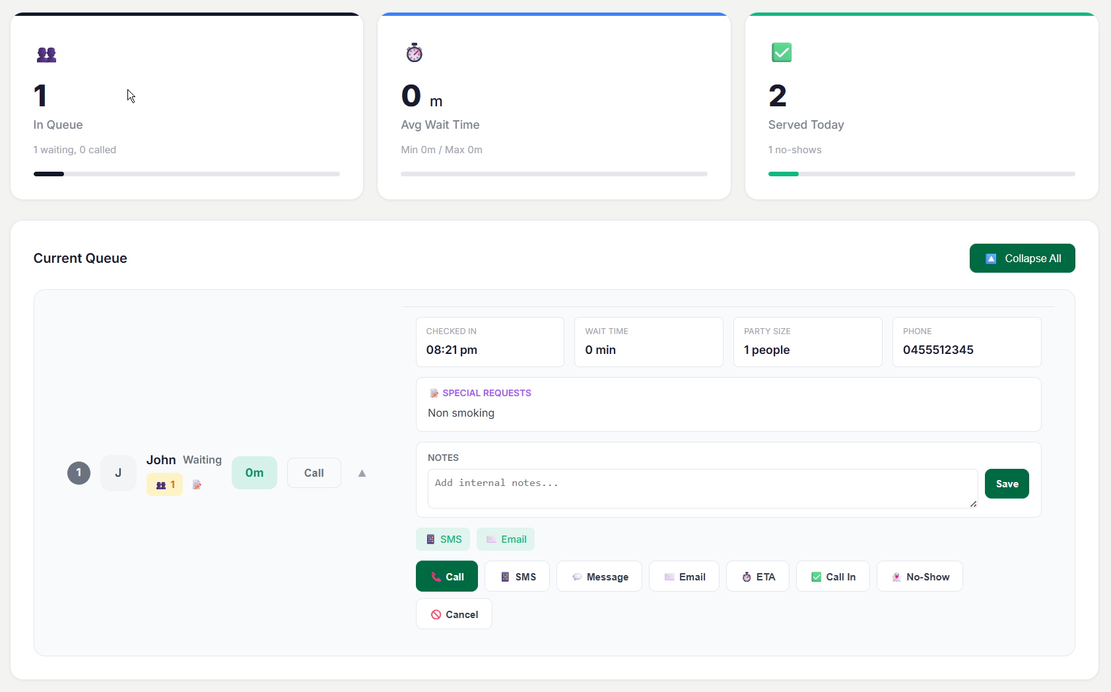
Task: Click the phone number 0455512345
Action: pos(938,350)
